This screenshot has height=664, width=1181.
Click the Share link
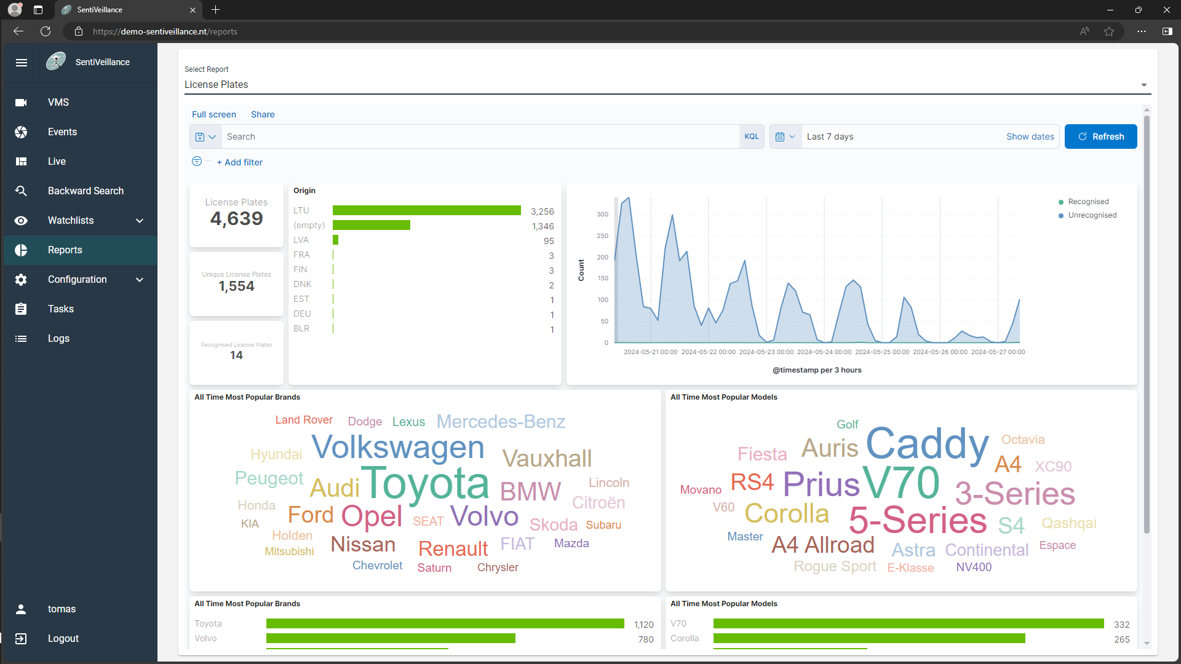point(263,114)
